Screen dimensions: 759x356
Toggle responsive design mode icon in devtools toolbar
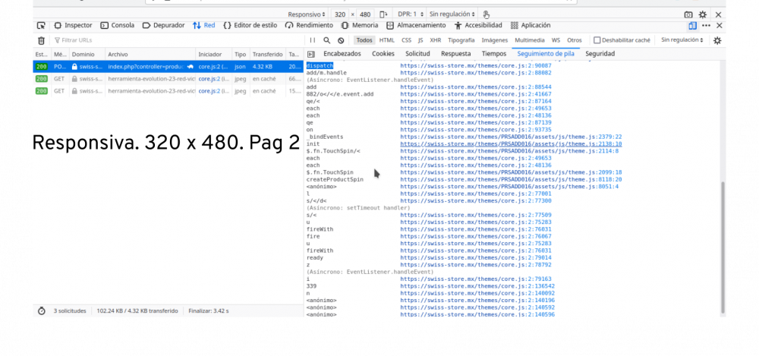click(693, 26)
